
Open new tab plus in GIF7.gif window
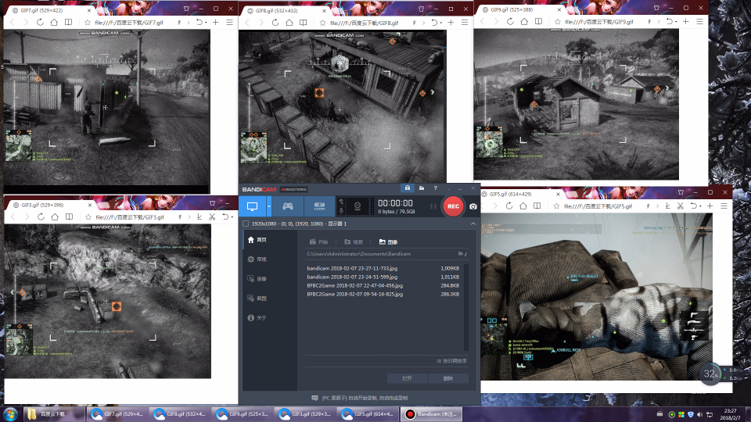pyautogui.click(x=216, y=23)
